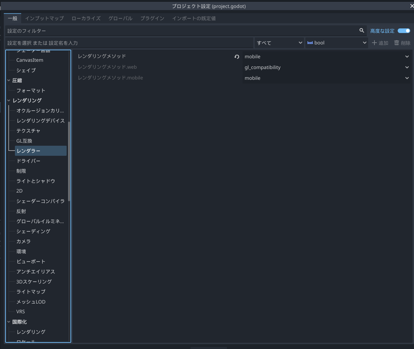The height and width of the screenshot is (349, 414).
Task: Select オクルージョンカリ... tree item
Action: [41, 110]
